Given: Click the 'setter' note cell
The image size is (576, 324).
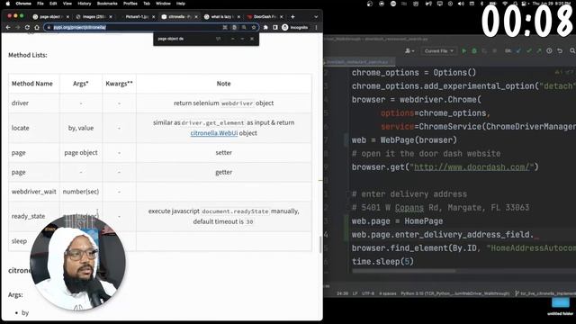Looking at the screenshot, I should (223, 152).
